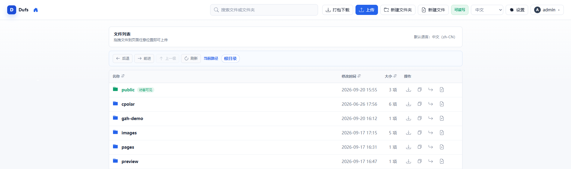Viewport: 571px width, 169px height.
Task: Go forward with the 前进 button
Action: click(144, 59)
